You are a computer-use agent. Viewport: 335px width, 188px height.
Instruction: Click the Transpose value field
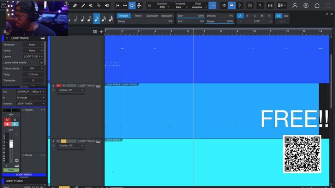33,80
